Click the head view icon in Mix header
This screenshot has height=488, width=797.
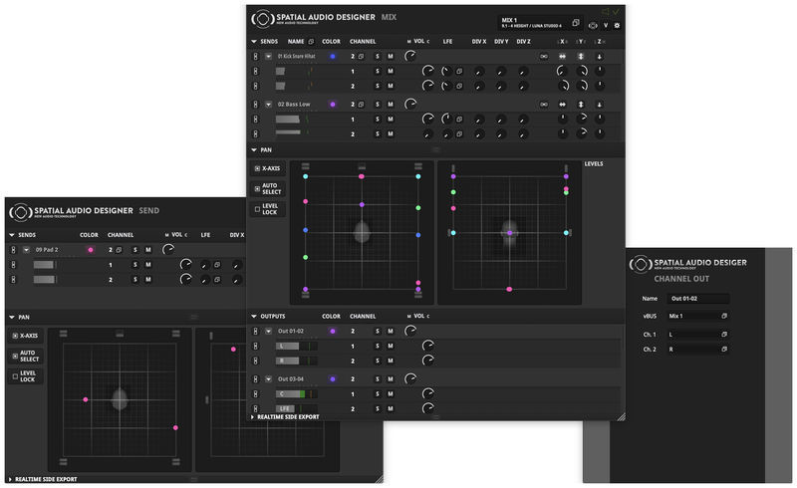point(593,26)
